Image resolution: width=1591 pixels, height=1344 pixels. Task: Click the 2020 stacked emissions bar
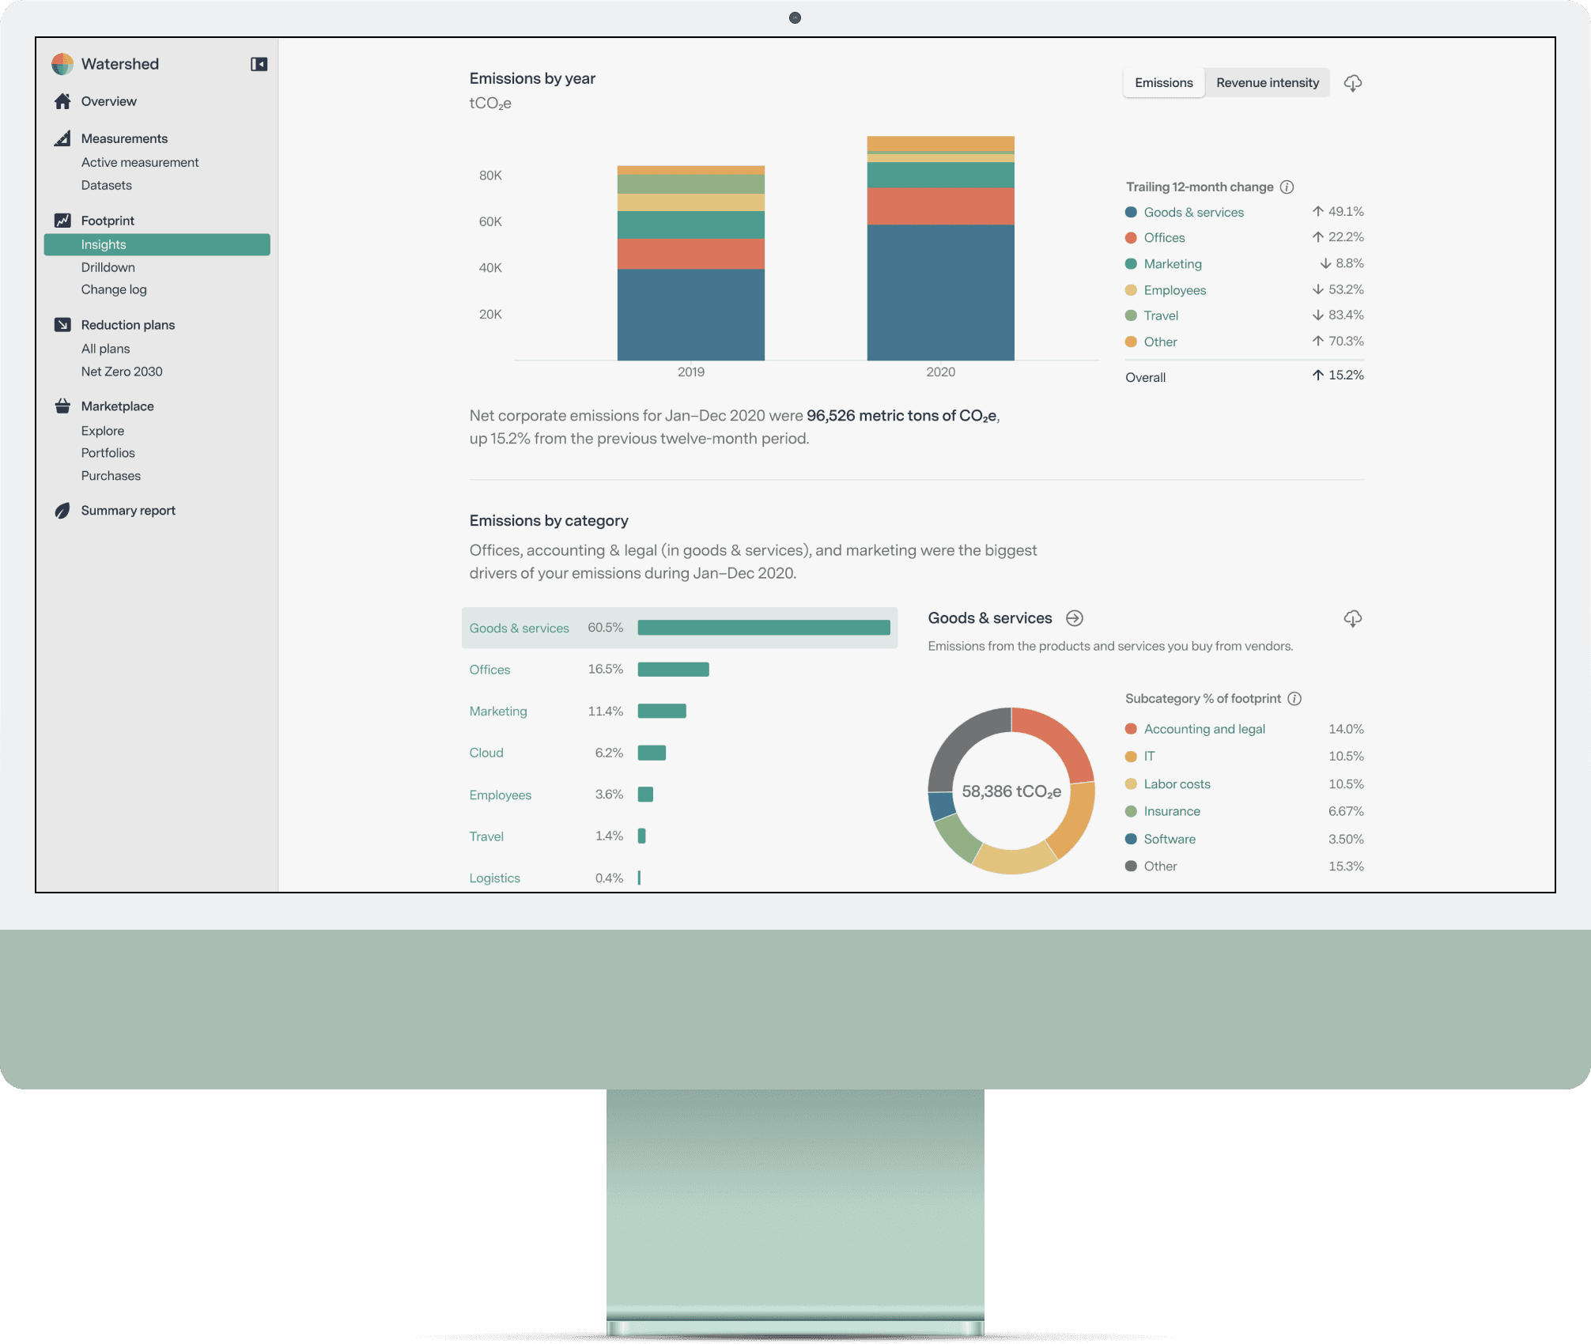click(941, 248)
